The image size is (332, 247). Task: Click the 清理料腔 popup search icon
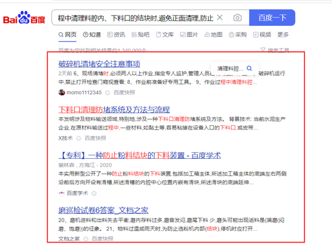249,68
